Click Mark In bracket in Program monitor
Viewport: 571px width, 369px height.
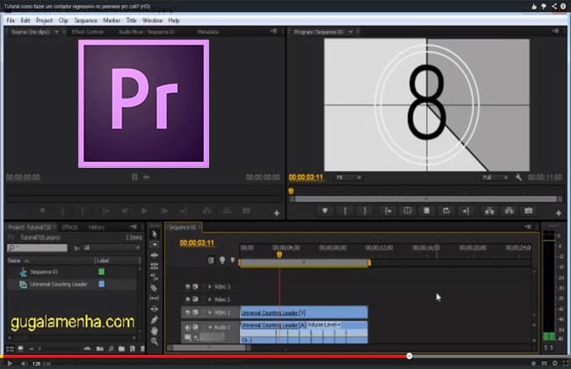tap(345, 211)
